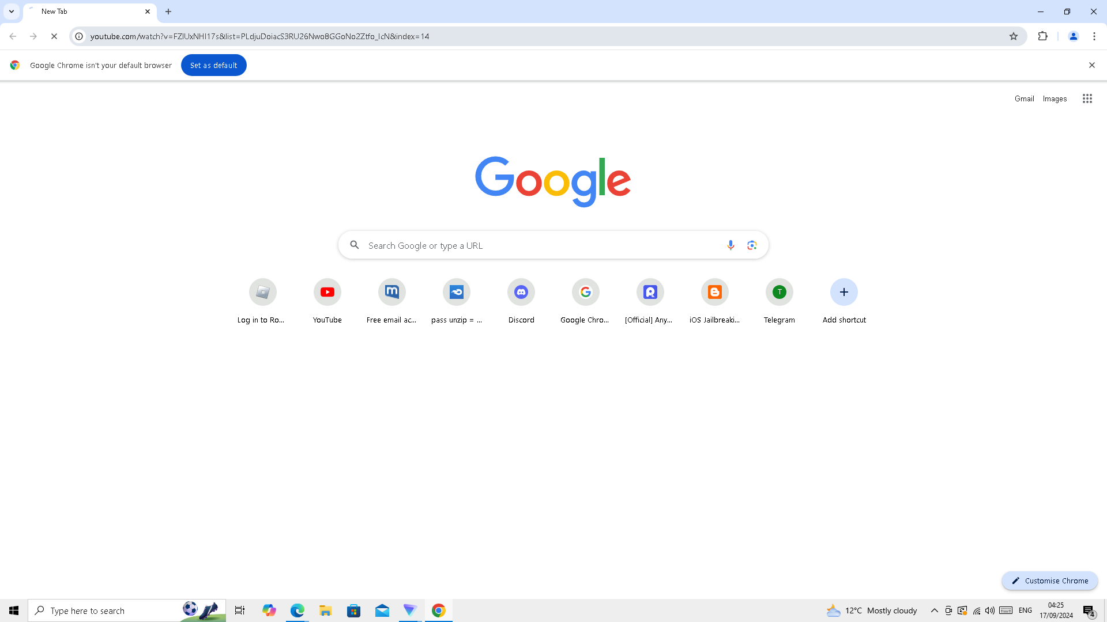Open the weather widget showing 12°C
The width and height of the screenshot is (1107, 622).
(872, 610)
